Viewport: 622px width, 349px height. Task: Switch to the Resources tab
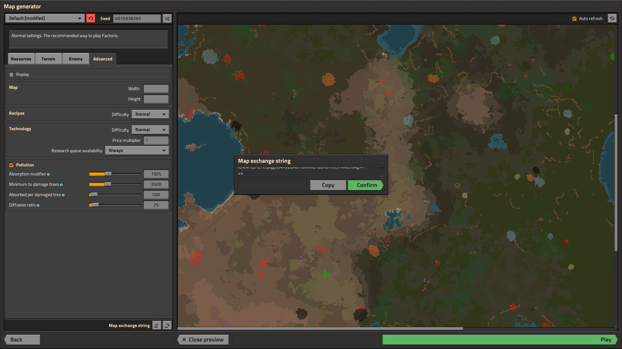(21, 59)
